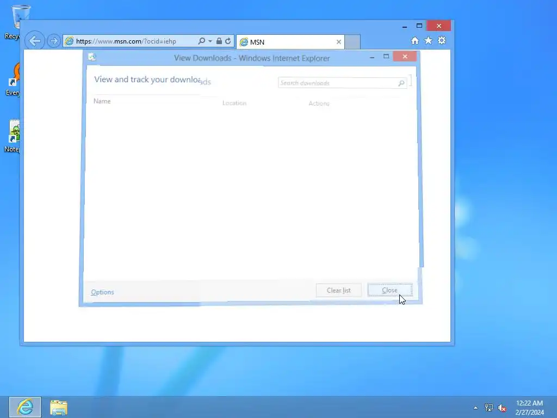Select the Everything desktop shortcut
The width and height of the screenshot is (557, 418).
13,79
